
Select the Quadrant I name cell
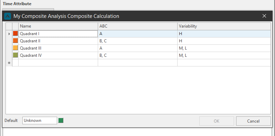[x=58, y=34]
